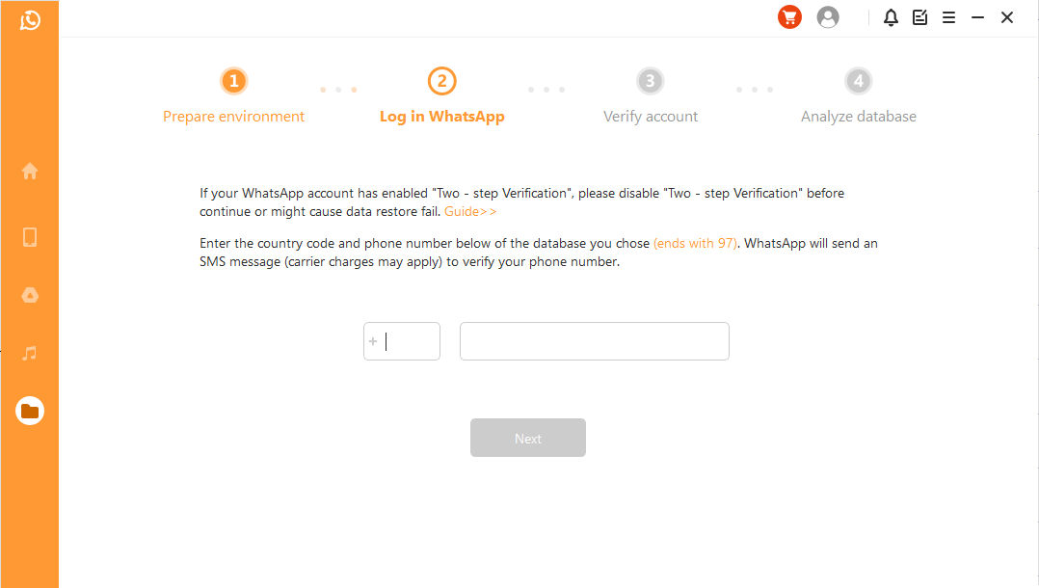This screenshot has height=588, width=1039.
Task: Open the hamburger menu
Action: click(948, 17)
